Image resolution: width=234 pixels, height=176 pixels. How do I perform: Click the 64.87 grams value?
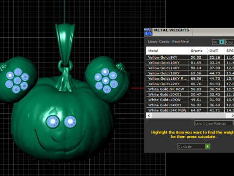tap(196, 110)
